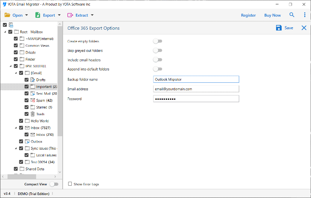Check the Show Error Logs checkbox

tap(70, 184)
